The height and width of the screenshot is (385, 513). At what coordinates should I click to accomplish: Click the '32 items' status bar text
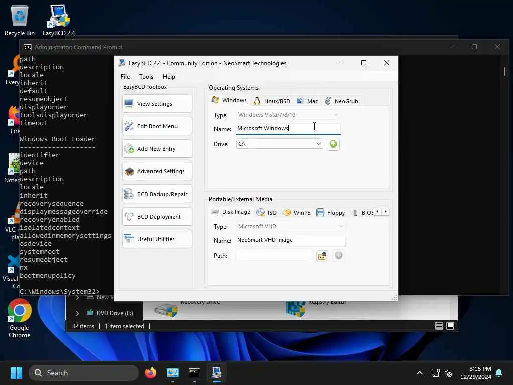coord(83,326)
